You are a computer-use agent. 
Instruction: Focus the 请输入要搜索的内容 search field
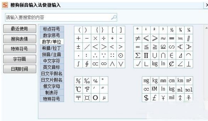[x=61, y=17]
